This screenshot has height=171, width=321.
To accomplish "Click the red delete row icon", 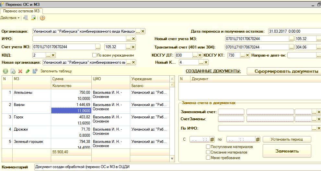I will [20, 71].
